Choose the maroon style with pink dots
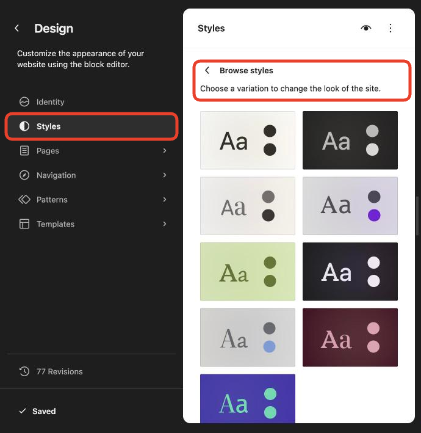This screenshot has width=421, height=433. click(x=350, y=337)
